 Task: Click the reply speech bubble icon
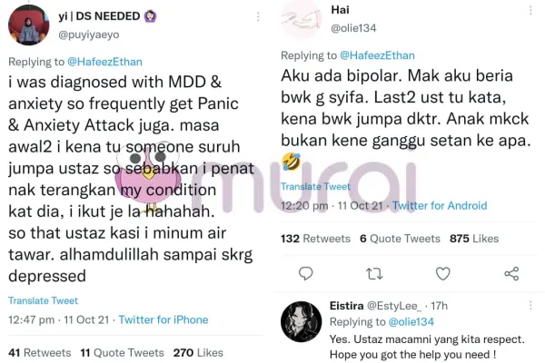[x=305, y=274]
